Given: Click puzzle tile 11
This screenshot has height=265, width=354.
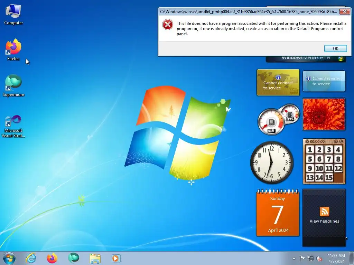Looking at the screenshot, I should (x=329, y=168).
